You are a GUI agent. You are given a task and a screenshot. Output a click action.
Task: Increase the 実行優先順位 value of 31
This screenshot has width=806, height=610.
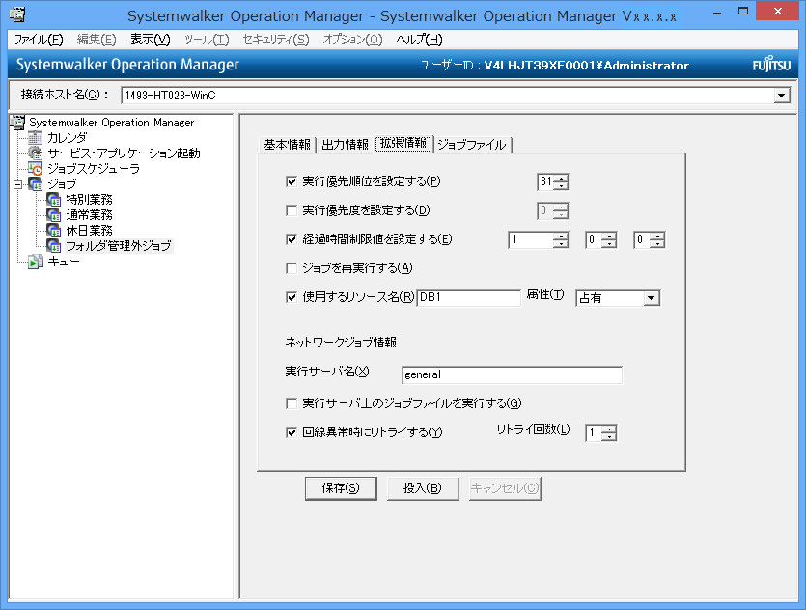tap(562, 179)
